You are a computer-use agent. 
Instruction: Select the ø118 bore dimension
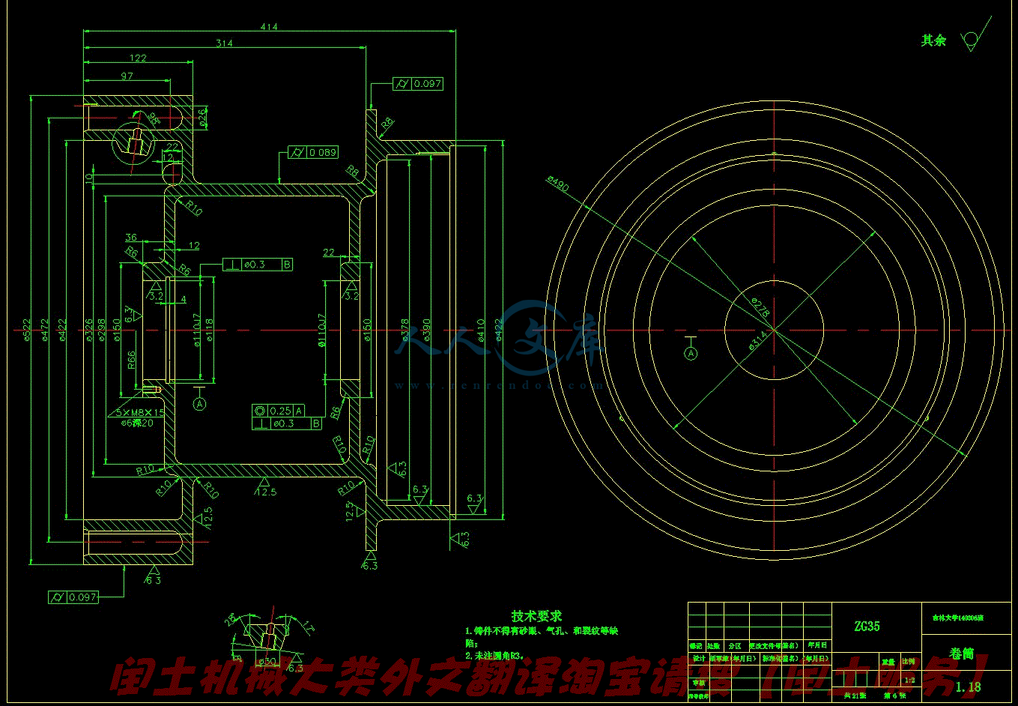pyautogui.click(x=210, y=330)
